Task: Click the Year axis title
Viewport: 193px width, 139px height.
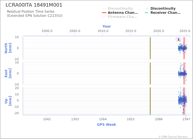Action: [x=107, y=26]
